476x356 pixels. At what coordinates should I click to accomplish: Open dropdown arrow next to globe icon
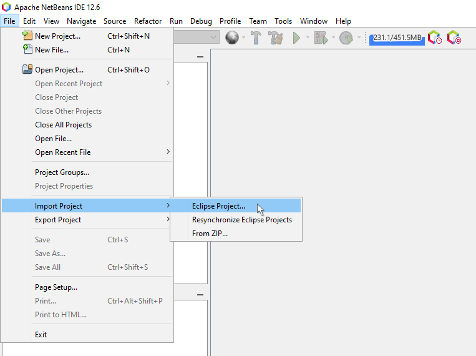[243, 37]
